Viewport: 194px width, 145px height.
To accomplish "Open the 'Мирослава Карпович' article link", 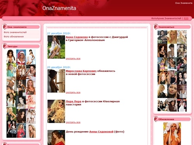I will (x=81, y=71).
